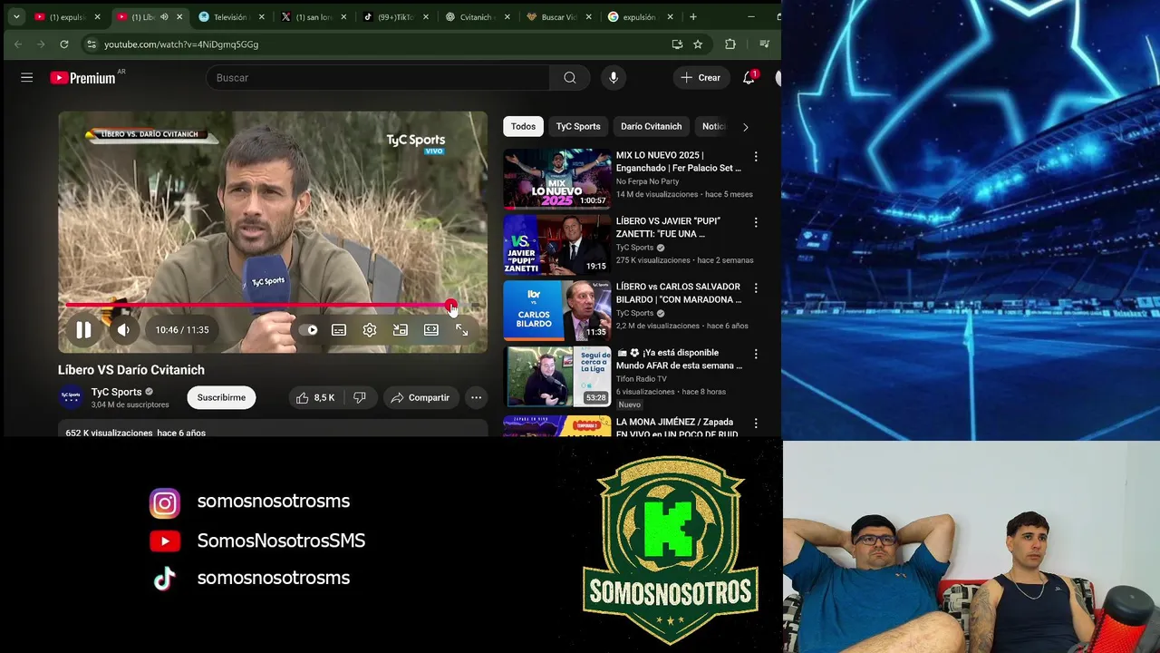Mute the video volume
The image size is (1160, 653).
pyautogui.click(x=123, y=330)
